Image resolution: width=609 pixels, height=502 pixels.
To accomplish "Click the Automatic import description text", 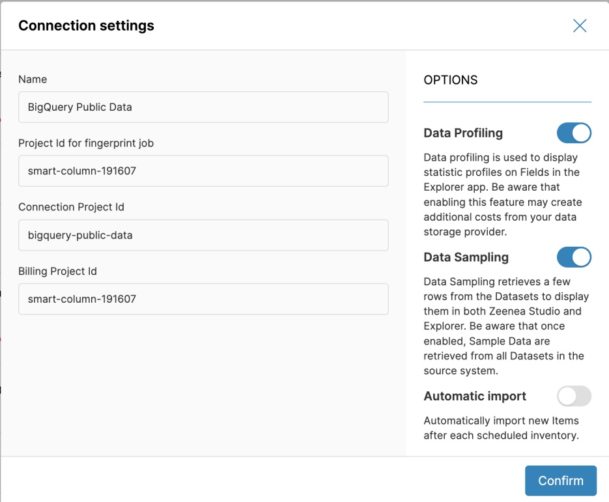I will pos(501,428).
